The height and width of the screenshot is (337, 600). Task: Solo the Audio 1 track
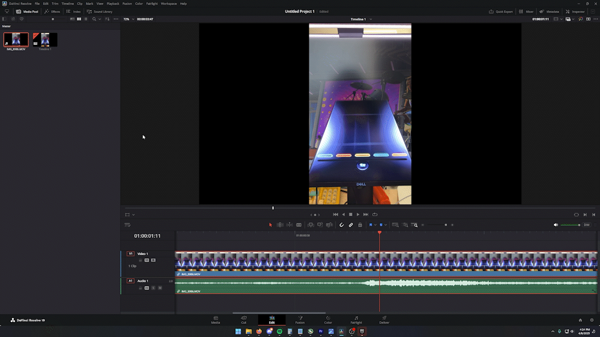click(153, 288)
